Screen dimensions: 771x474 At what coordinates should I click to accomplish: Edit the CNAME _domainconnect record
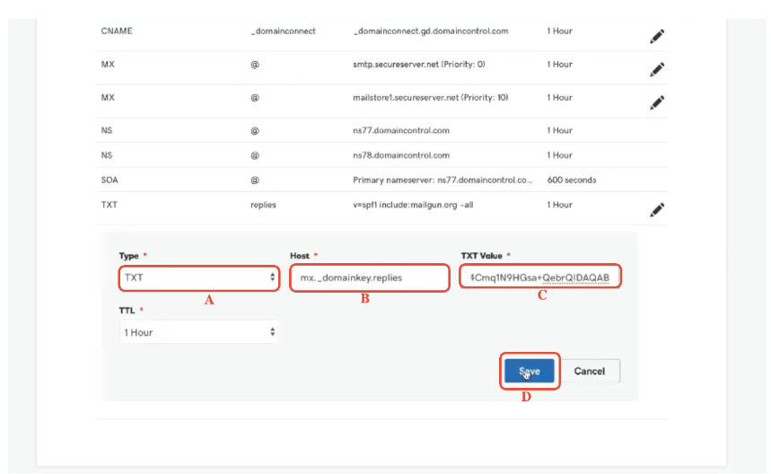657,37
